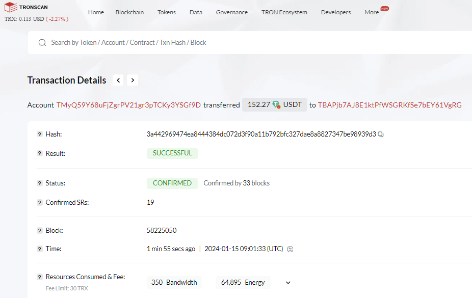Click the 'Confirmed by 33 blocks' text

(237, 183)
